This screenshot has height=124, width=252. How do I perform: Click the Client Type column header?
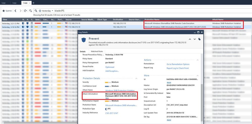104,20
